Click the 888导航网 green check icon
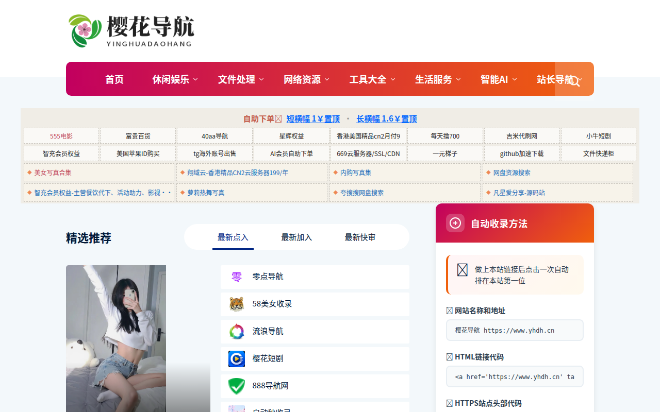The height and width of the screenshot is (412, 660). point(237,386)
